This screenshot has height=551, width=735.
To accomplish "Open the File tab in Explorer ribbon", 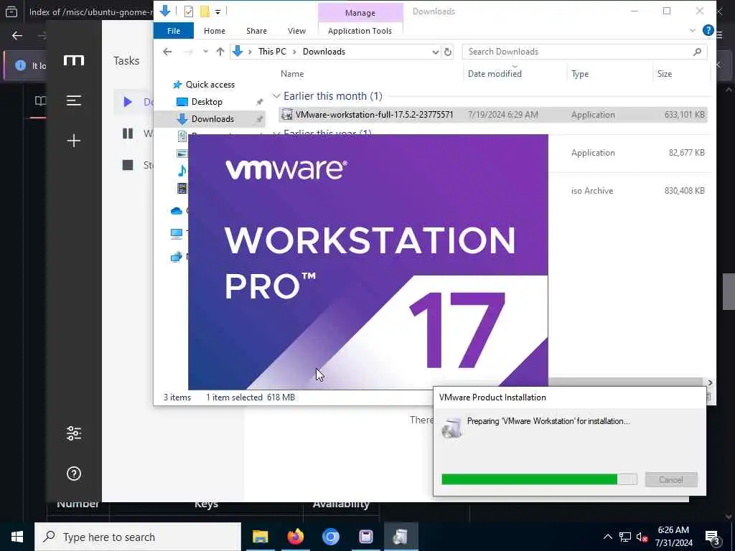I will point(174,31).
